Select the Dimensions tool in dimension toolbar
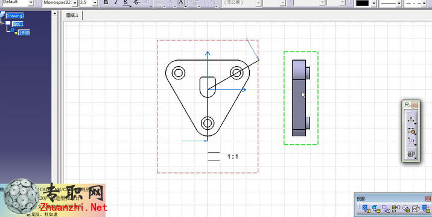Screen dimensions: 432x217 tap(411, 120)
